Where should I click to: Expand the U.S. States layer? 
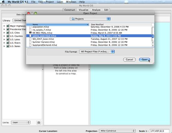tap(4, 46)
